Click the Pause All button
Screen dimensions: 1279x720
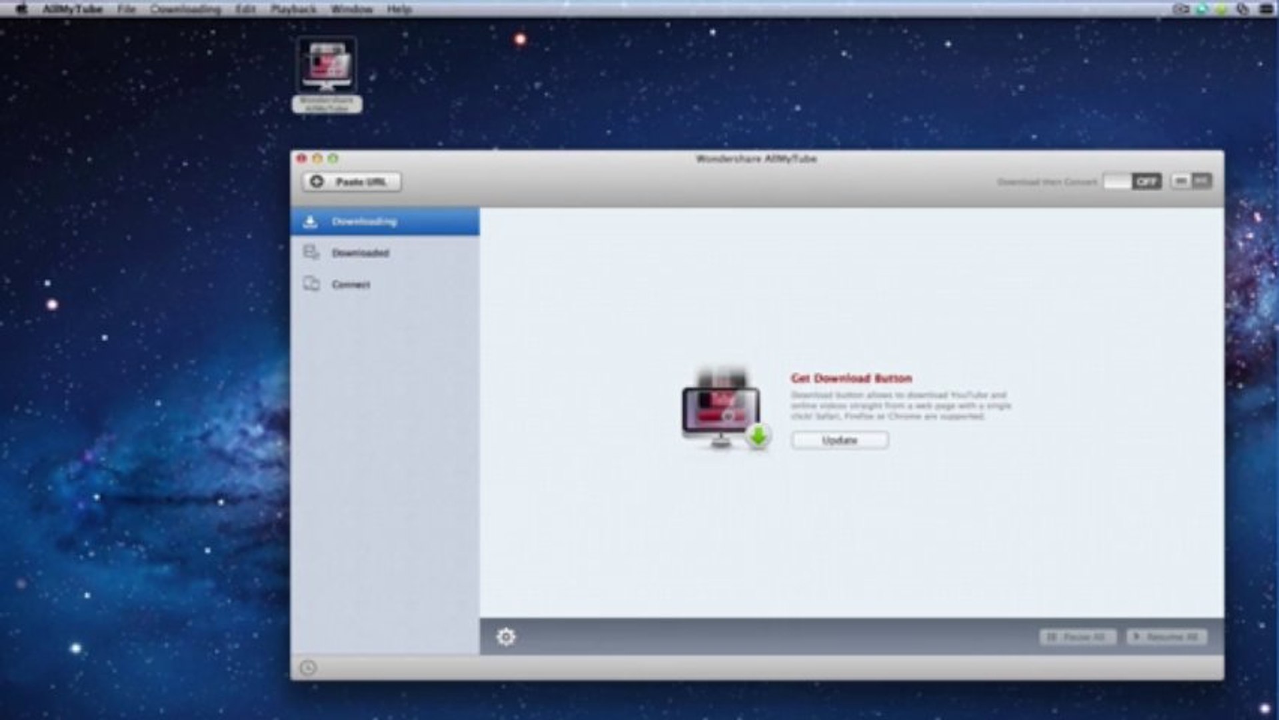pos(1078,637)
